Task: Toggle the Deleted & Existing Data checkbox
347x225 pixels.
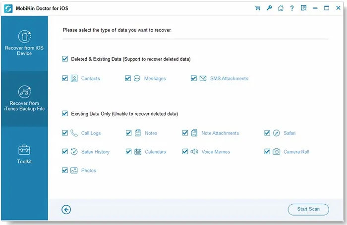Action: (x=65, y=59)
